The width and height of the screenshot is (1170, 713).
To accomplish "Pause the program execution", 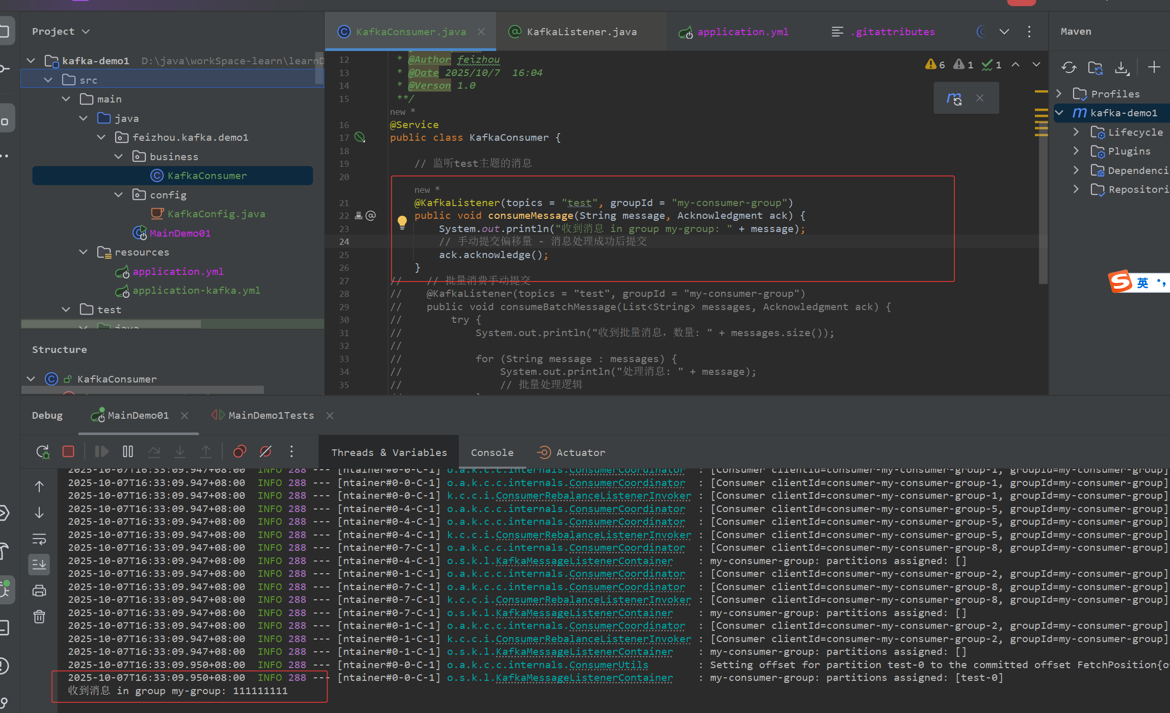I will (128, 452).
